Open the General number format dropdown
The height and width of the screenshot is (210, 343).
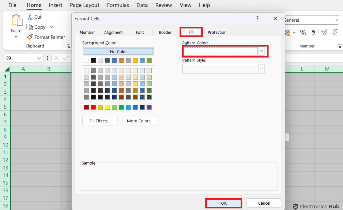point(336,20)
